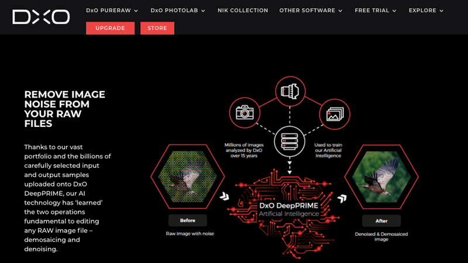The height and width of the screenshot is (263, 468).
Task: Click the server database icon
Action: pyautogui.click(x=289, y=141)
